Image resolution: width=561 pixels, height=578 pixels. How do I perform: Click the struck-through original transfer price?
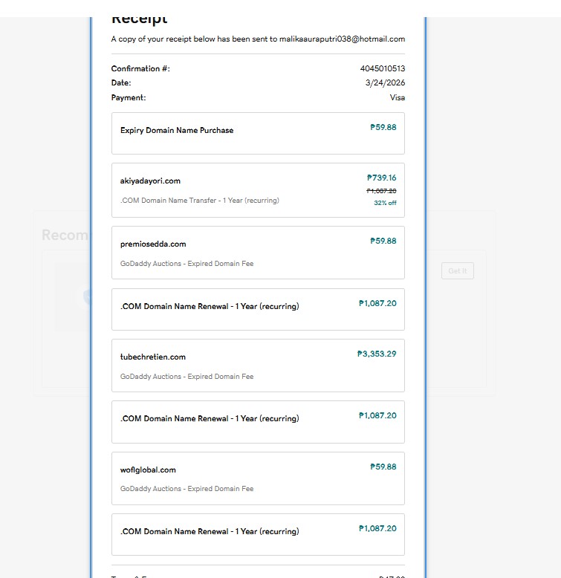point(383,191)
